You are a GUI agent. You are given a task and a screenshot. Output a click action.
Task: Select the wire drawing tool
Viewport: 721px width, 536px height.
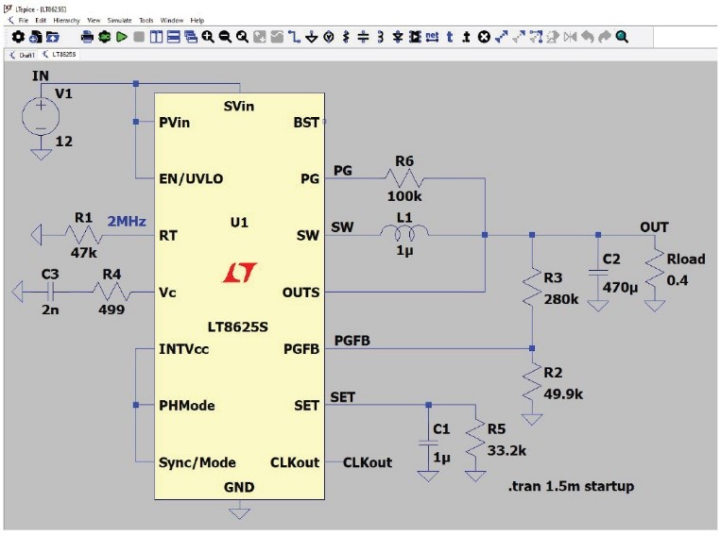pos(294,37)
